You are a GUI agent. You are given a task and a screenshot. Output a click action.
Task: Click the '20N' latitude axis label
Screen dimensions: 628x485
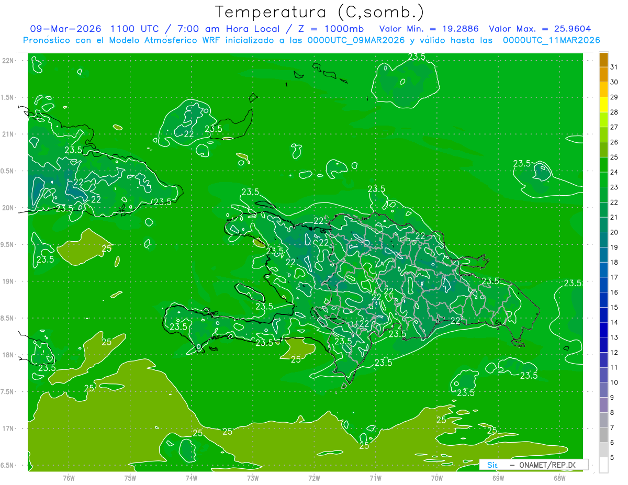coord(8,208)
